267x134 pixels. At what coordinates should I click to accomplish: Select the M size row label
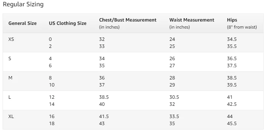(x=10, y=78)
